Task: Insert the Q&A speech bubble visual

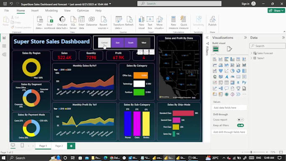Action: click(x=226, y=88)
